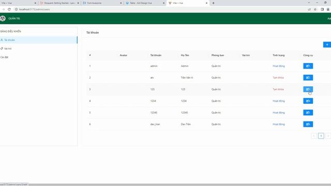Click the soccer ball logo in header
Viewport: 331px width, 186px height.
[x=3, y=19]
